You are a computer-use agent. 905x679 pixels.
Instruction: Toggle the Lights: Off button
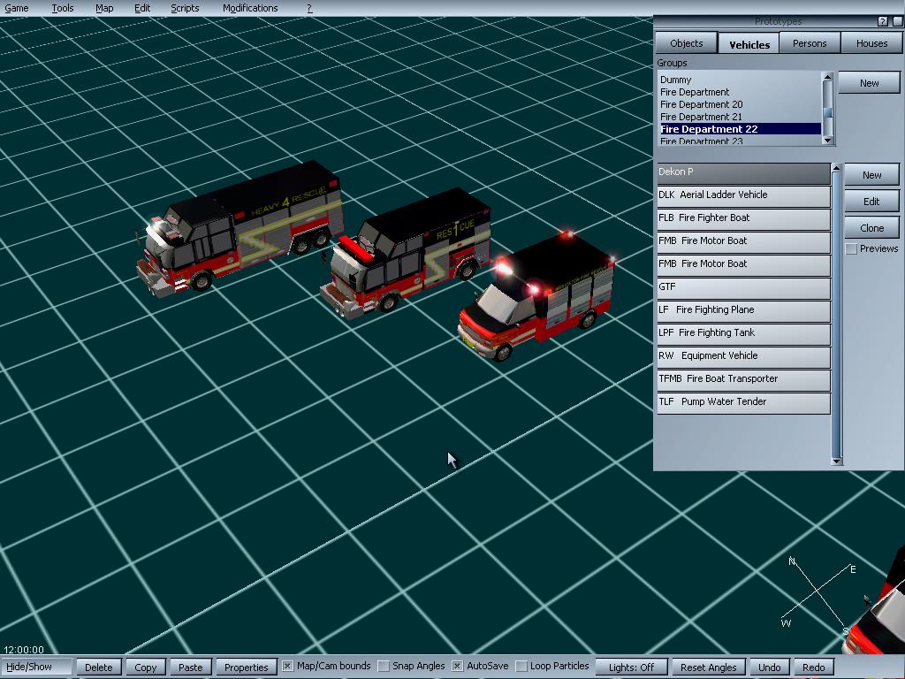tap(631, 667)
